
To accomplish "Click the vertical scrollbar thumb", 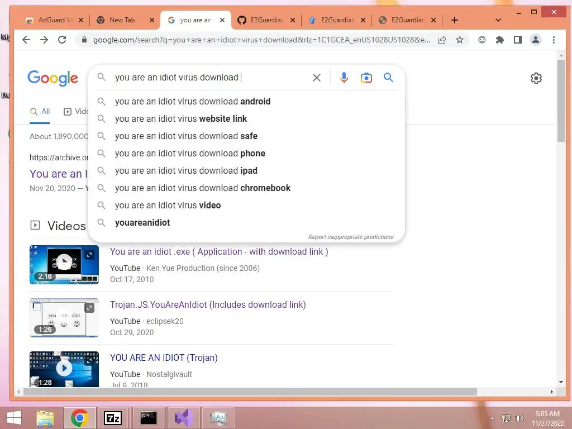I will [x=561, y=101].
